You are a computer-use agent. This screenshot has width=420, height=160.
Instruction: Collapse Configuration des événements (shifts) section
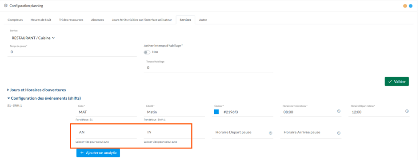pyautogui.click(x=44, y=98)
